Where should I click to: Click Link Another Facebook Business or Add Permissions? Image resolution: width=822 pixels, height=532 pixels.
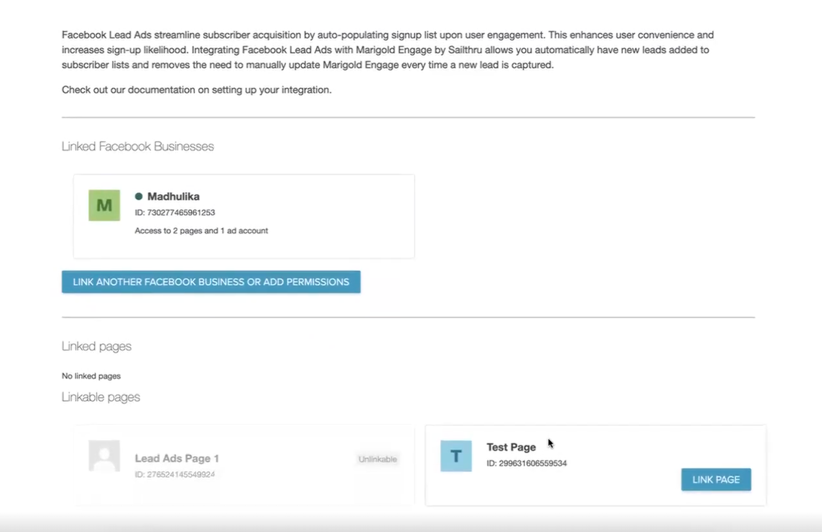coord(211,282)
